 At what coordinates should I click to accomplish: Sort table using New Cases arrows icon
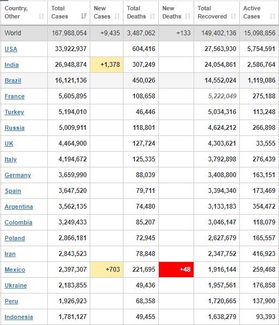tap(117, 16)
